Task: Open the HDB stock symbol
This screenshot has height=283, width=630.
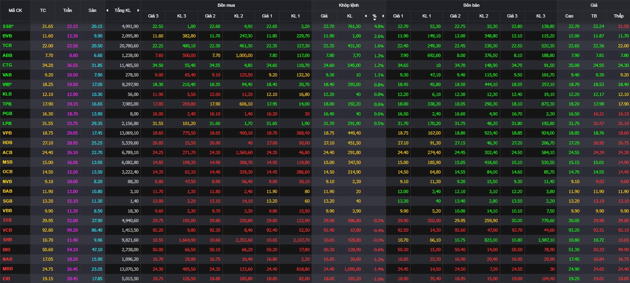Action: click(7, 142)
